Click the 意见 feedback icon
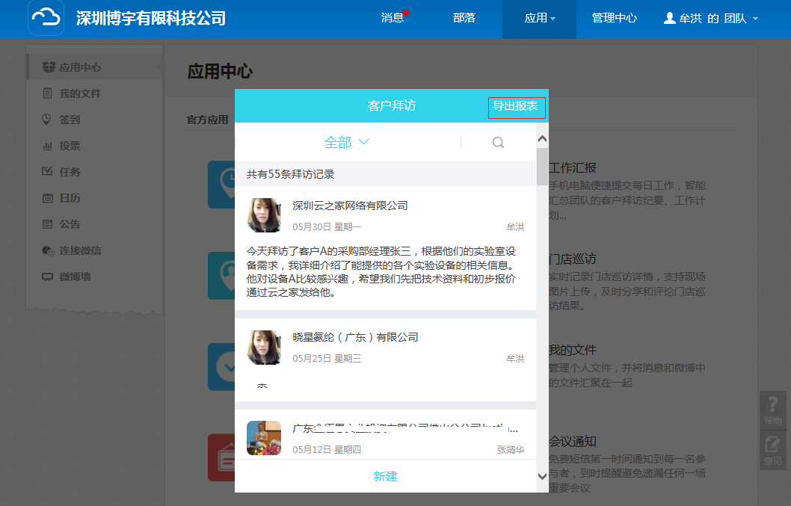791x506 pixels. [x=773, y=450]
